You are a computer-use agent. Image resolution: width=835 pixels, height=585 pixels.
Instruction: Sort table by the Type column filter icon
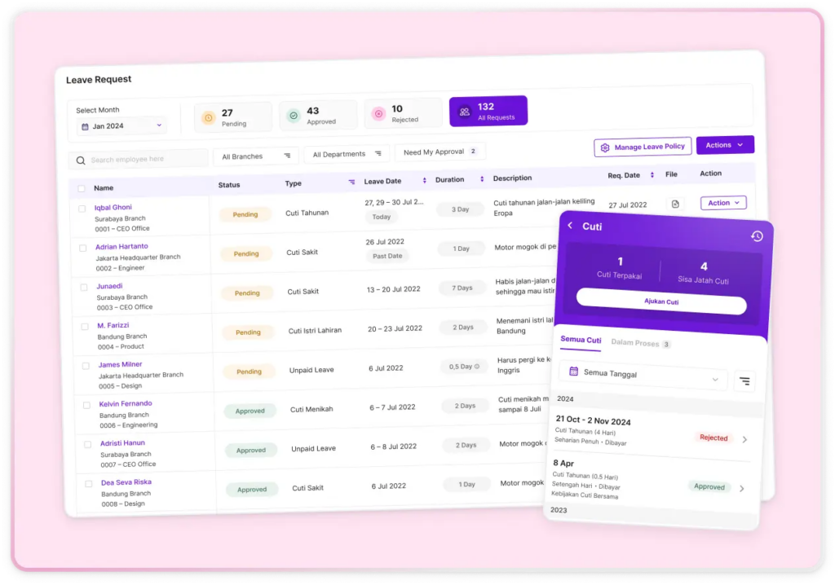(x=351, y=182)
